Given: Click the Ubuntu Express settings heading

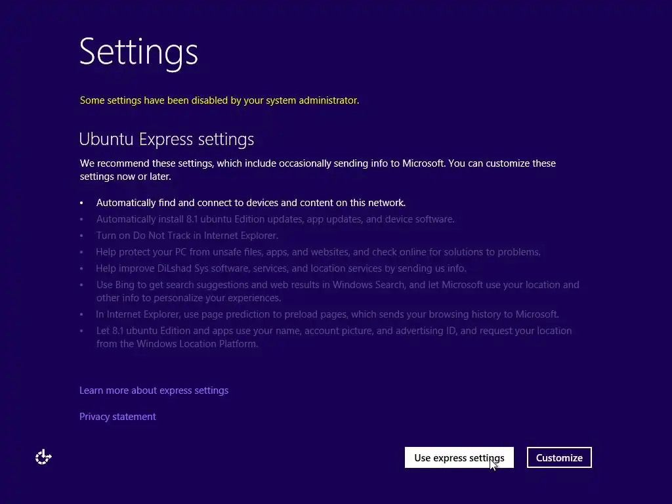Looking at the screenshot, I should (x=167, y=139).
